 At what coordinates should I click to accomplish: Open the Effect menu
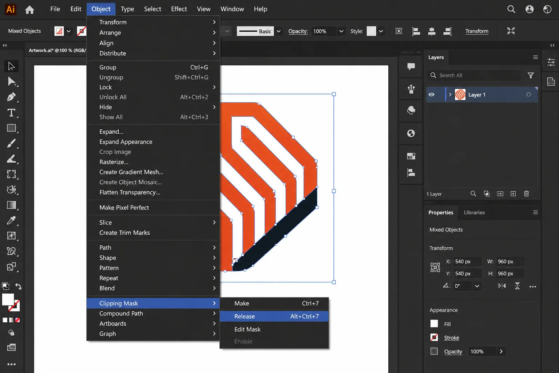point(179,9)
